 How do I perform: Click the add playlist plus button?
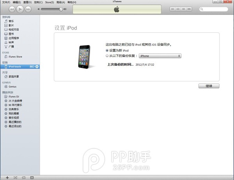pos(7,178)
